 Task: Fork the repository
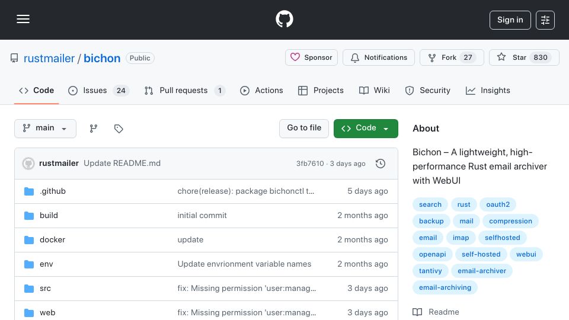point(452,57)
